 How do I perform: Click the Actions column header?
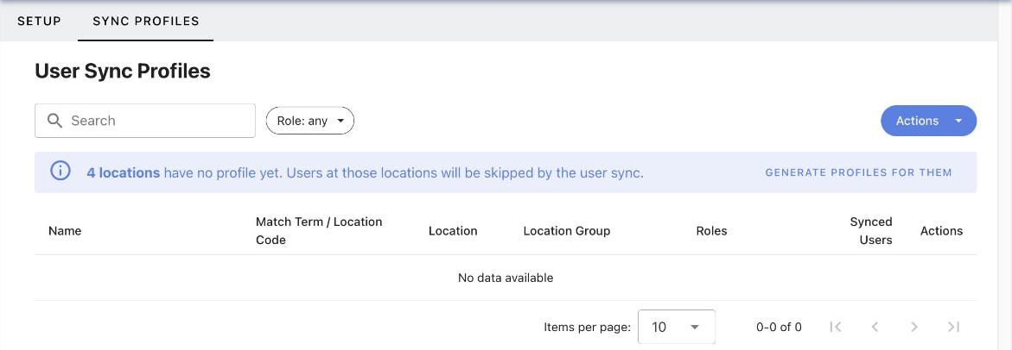941,231
